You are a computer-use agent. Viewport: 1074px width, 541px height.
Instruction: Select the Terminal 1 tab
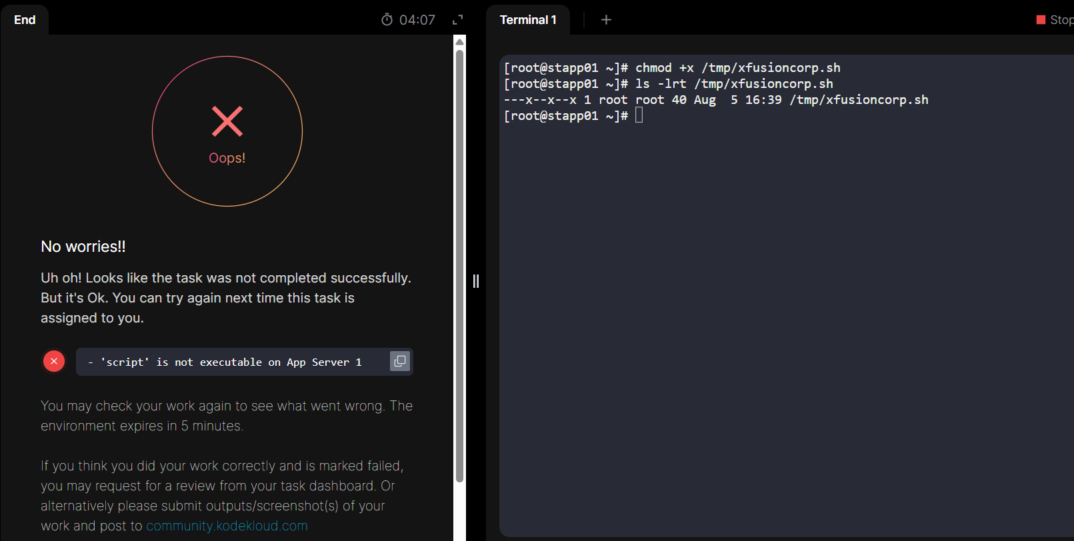tap(528, 20)
